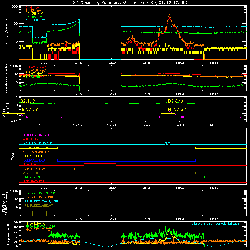Viewport: 250px width, 250px height.
Task: Click the 0.1-0.3 MeV legend label
Action: [36, 67]
